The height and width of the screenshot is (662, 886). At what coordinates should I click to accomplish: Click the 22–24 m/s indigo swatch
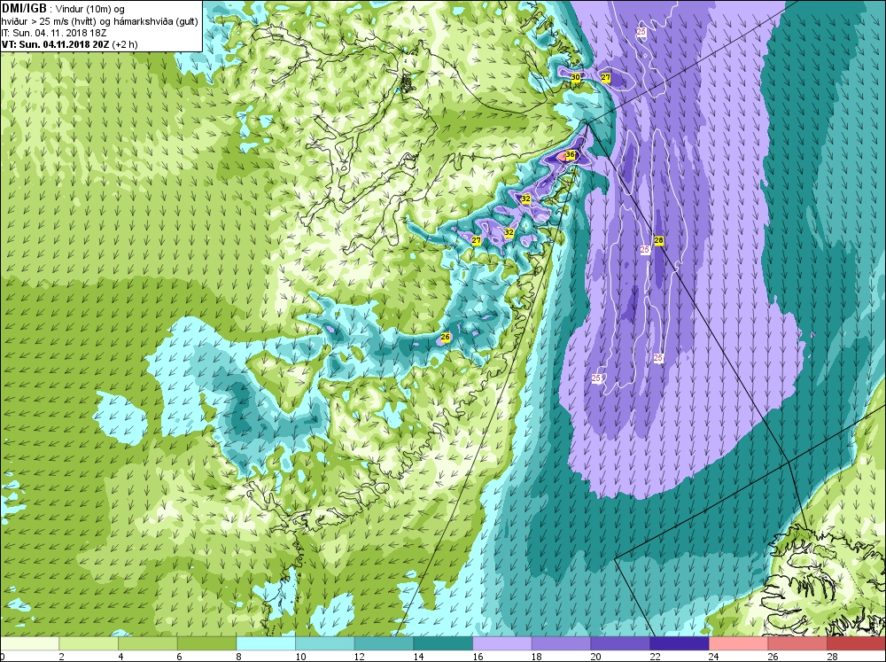pyautogui.click(x=679, y=644)
